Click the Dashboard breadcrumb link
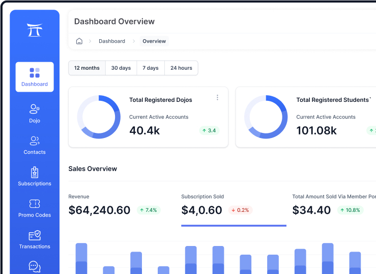The image size is (376, 274). tap(112, 41)
